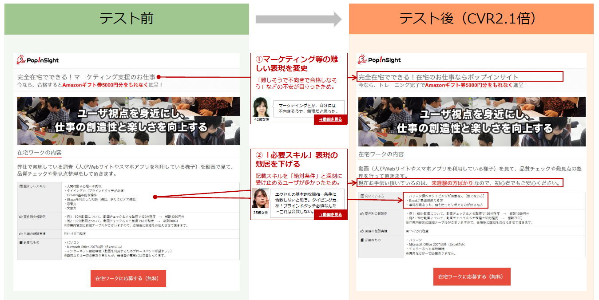Click thumbs-up icon beside right 月額の報酬実績
This screenshot has height=300, width=599.
(x=362, y=231)
